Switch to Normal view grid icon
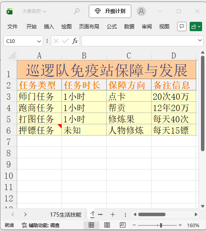Viewport: 206px width, 231px height. [x=91, y=225]
